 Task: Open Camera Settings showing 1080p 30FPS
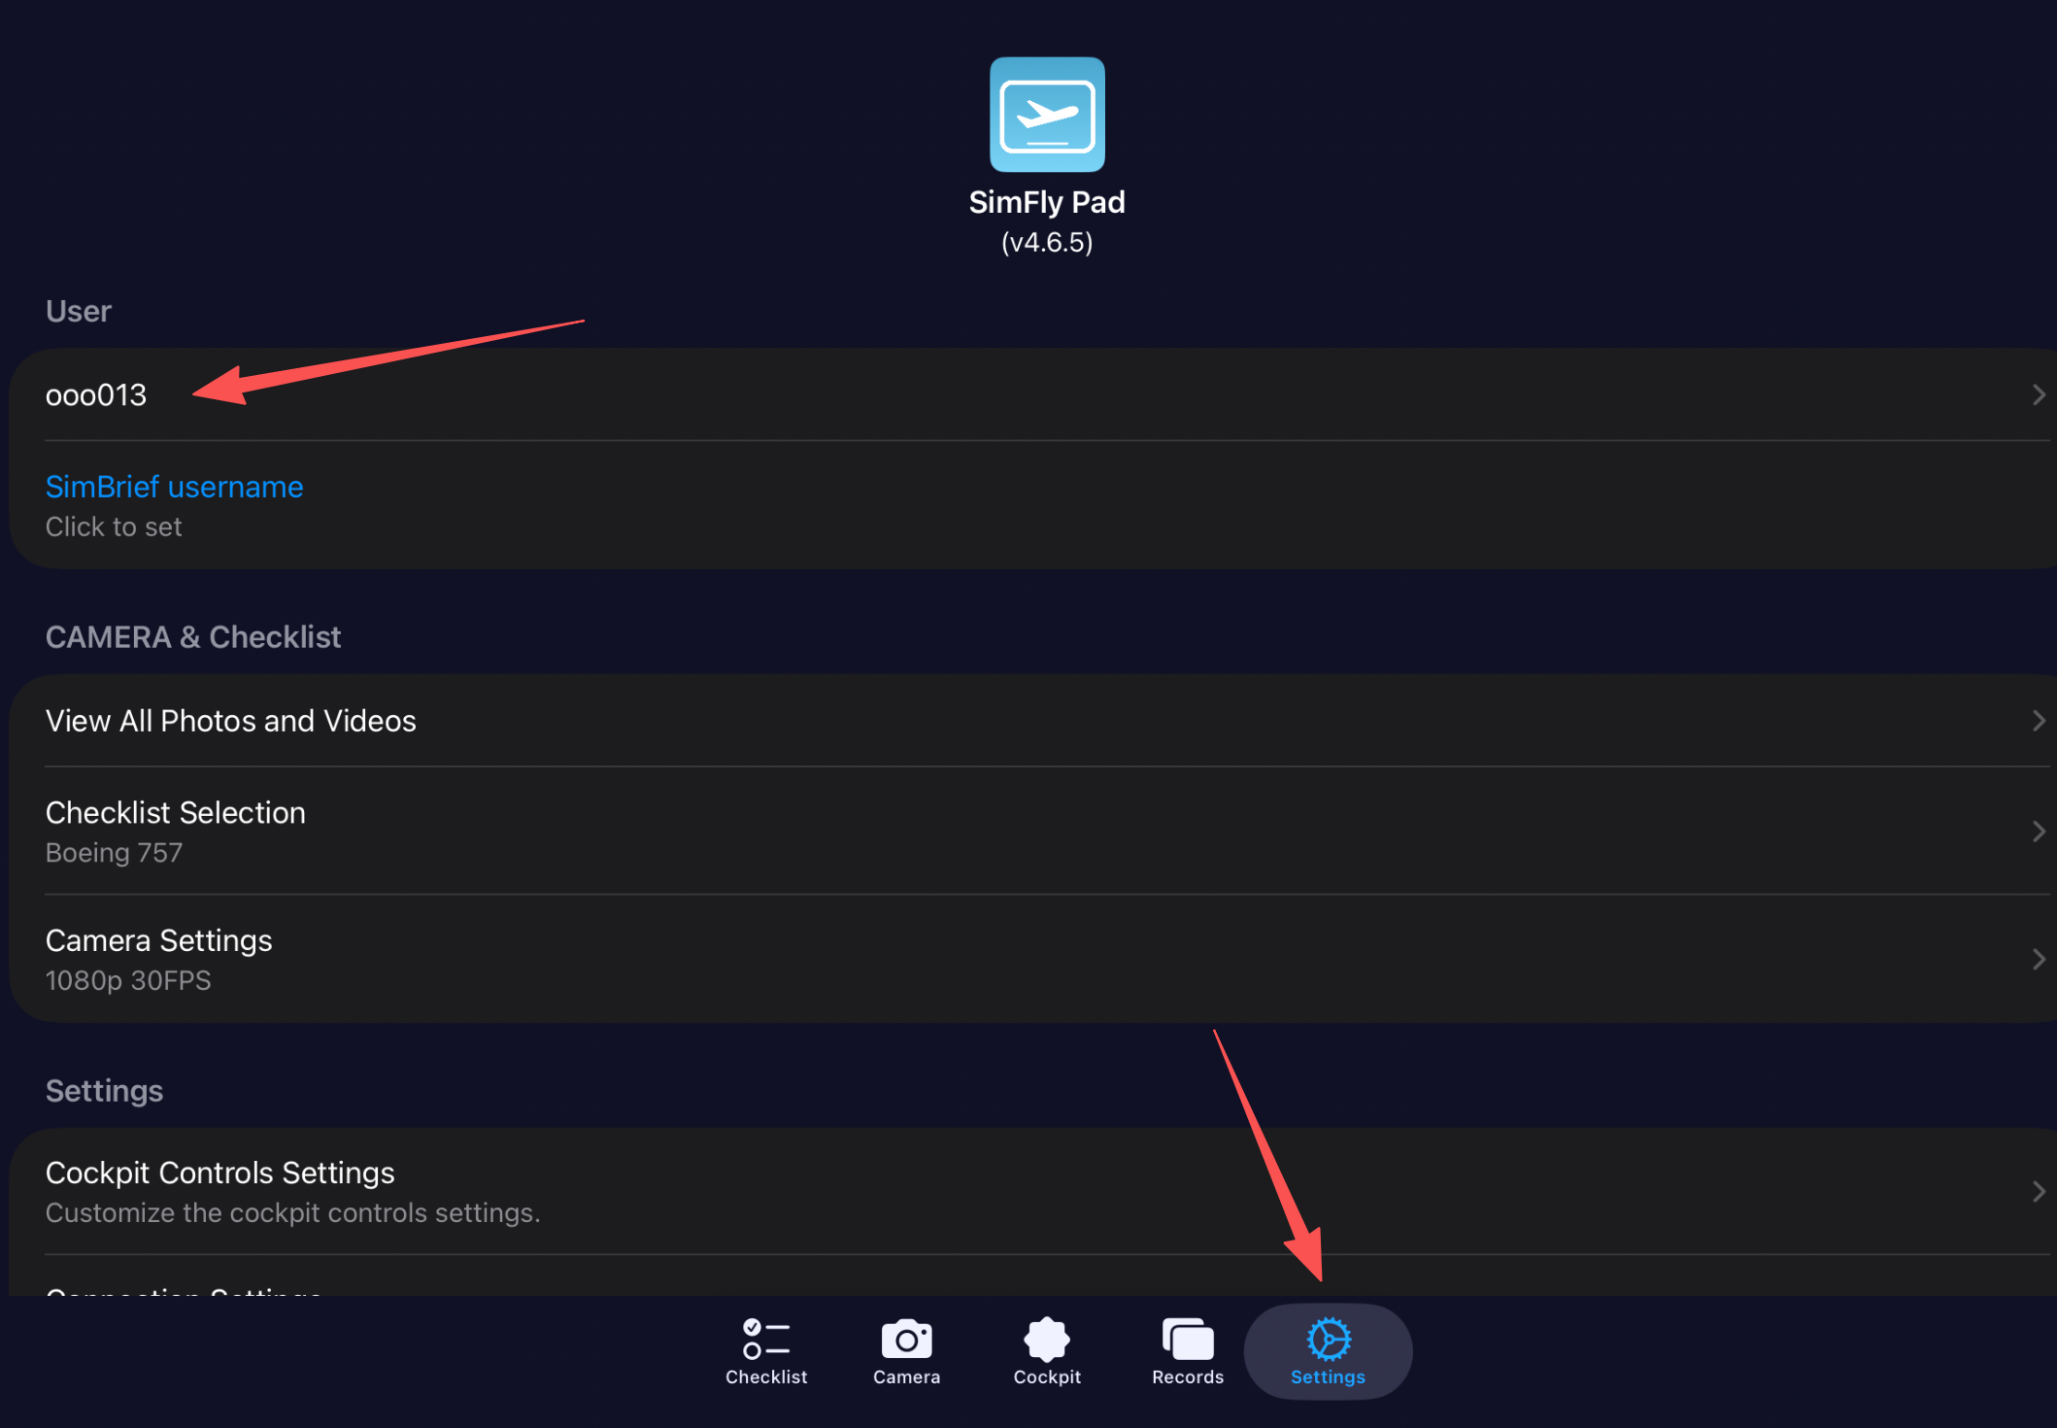coord(159,959)
